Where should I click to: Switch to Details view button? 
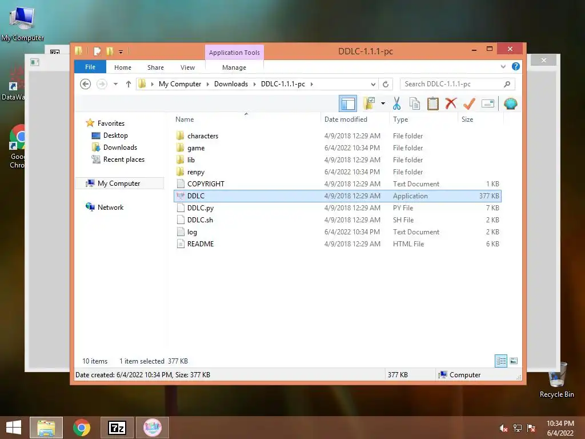coord(500,361)
